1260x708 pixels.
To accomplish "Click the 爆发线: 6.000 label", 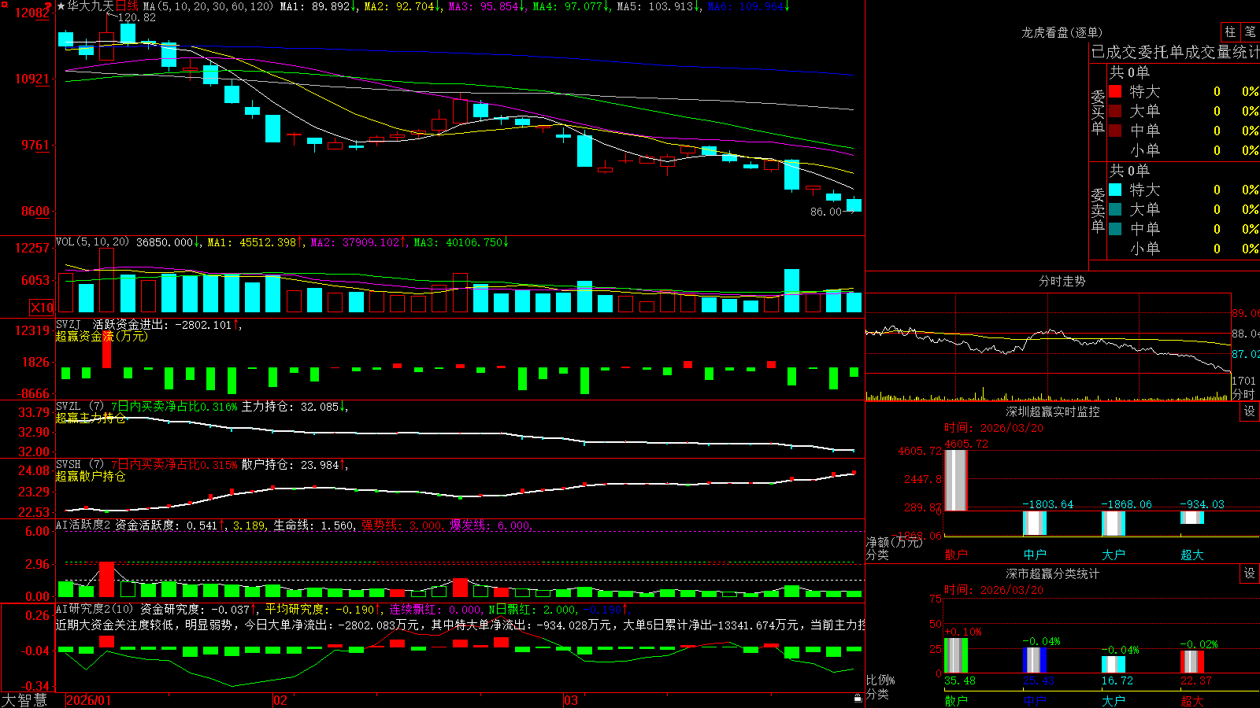I will tap(490, 525).
